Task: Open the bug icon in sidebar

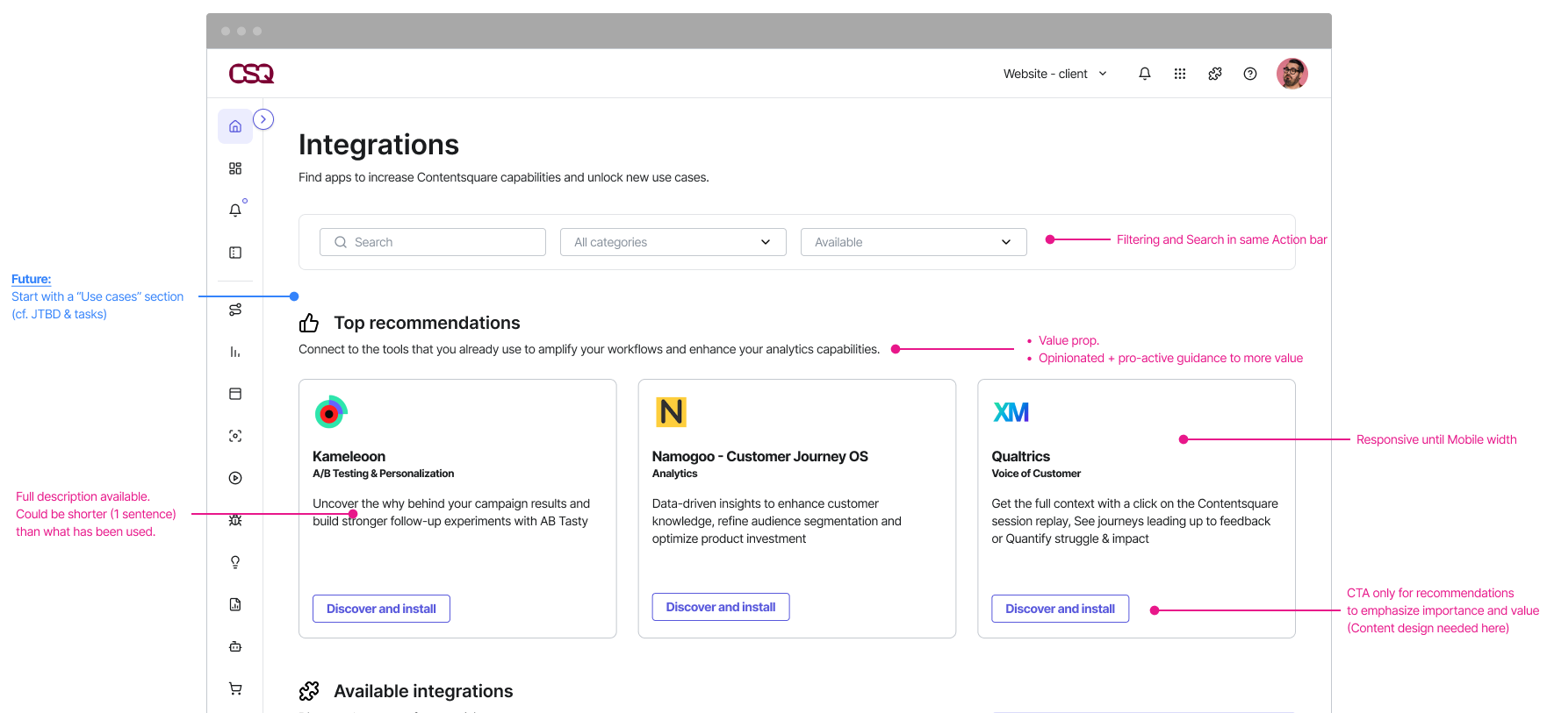Action: coord(235,520)
